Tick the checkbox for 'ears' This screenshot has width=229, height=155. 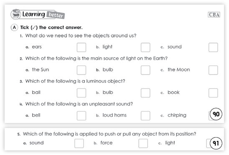tap(81, 47)
